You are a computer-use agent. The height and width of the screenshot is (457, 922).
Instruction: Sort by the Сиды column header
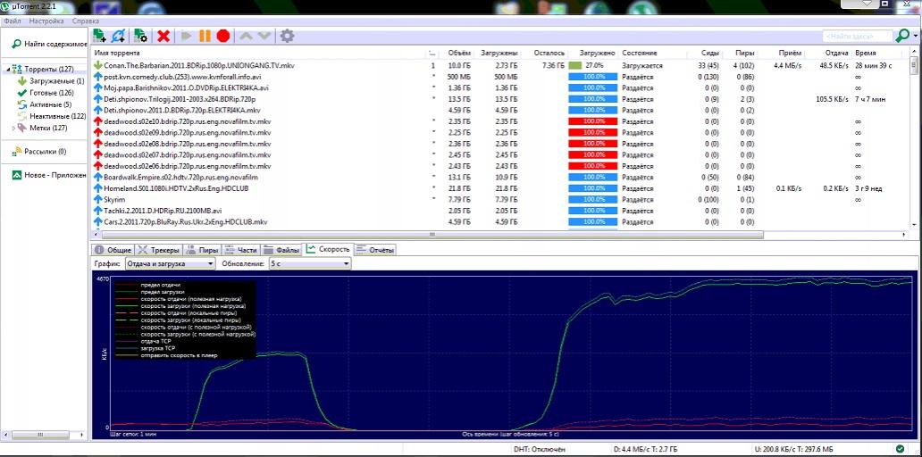point(710,54)
